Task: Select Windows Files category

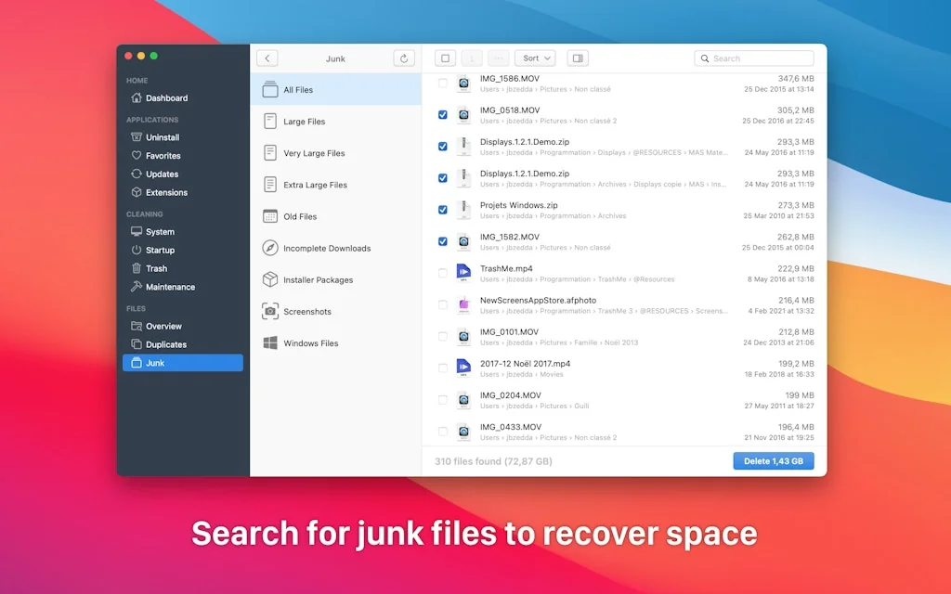Action: 310,343
